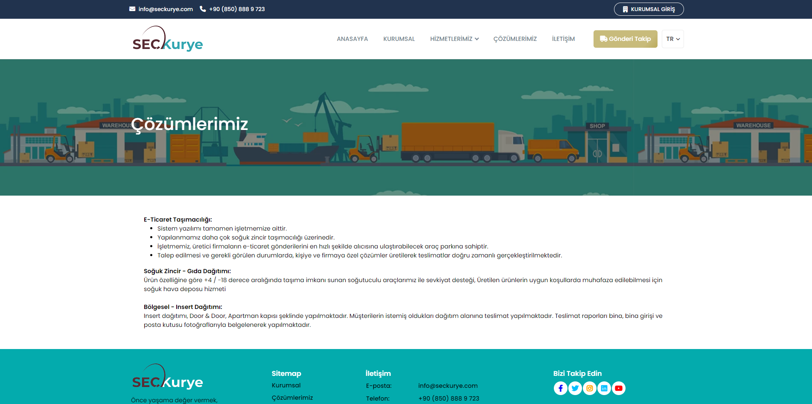
Task: Click the Kurumsal link in footer Sitemap
Action: tap(286, 385)
